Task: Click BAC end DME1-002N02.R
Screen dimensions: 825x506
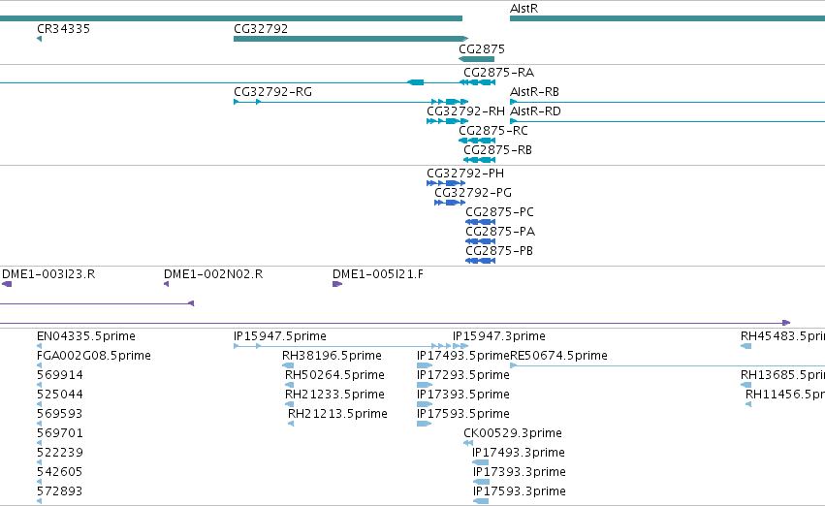Action: [x=213, y=274]
